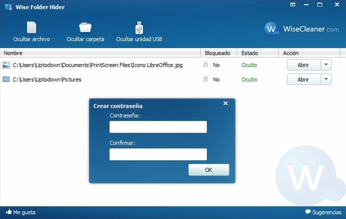Click the Ocultar archivo document icon

pyautogui.click(x=31, y=27)
